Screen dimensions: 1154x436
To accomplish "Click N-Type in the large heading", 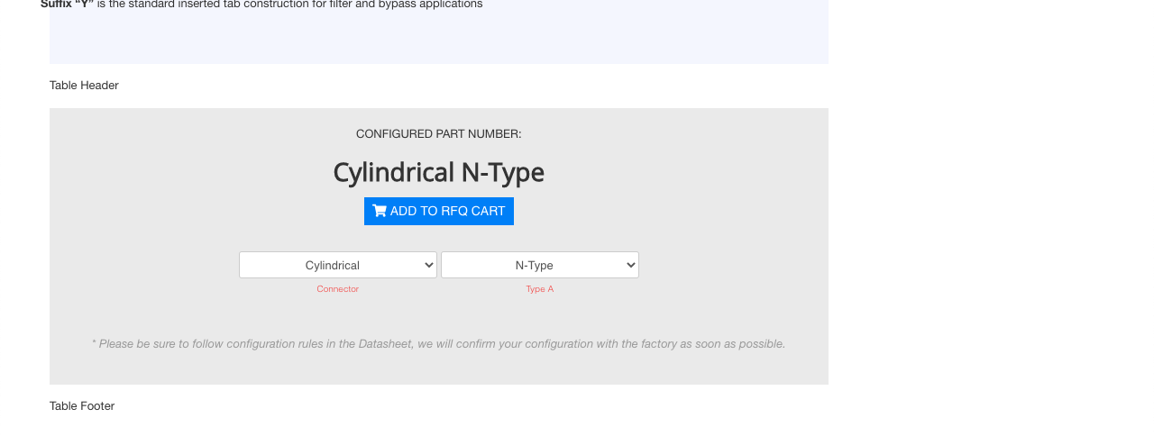I will [503, 172].
